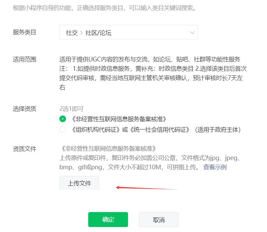Click the 适用范围 field label

pyautogui.click(x=24, y=59)
